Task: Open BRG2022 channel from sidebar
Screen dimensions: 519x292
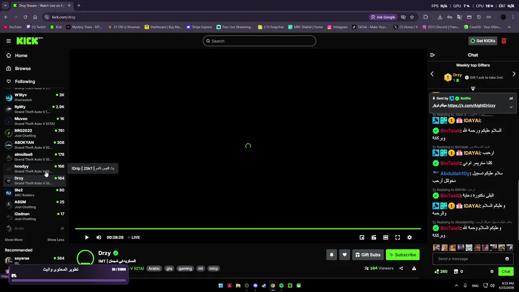Action: tap(34, 133)
